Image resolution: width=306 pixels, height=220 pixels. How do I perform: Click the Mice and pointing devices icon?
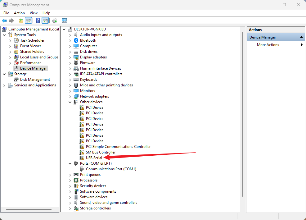tap(76, 85)
